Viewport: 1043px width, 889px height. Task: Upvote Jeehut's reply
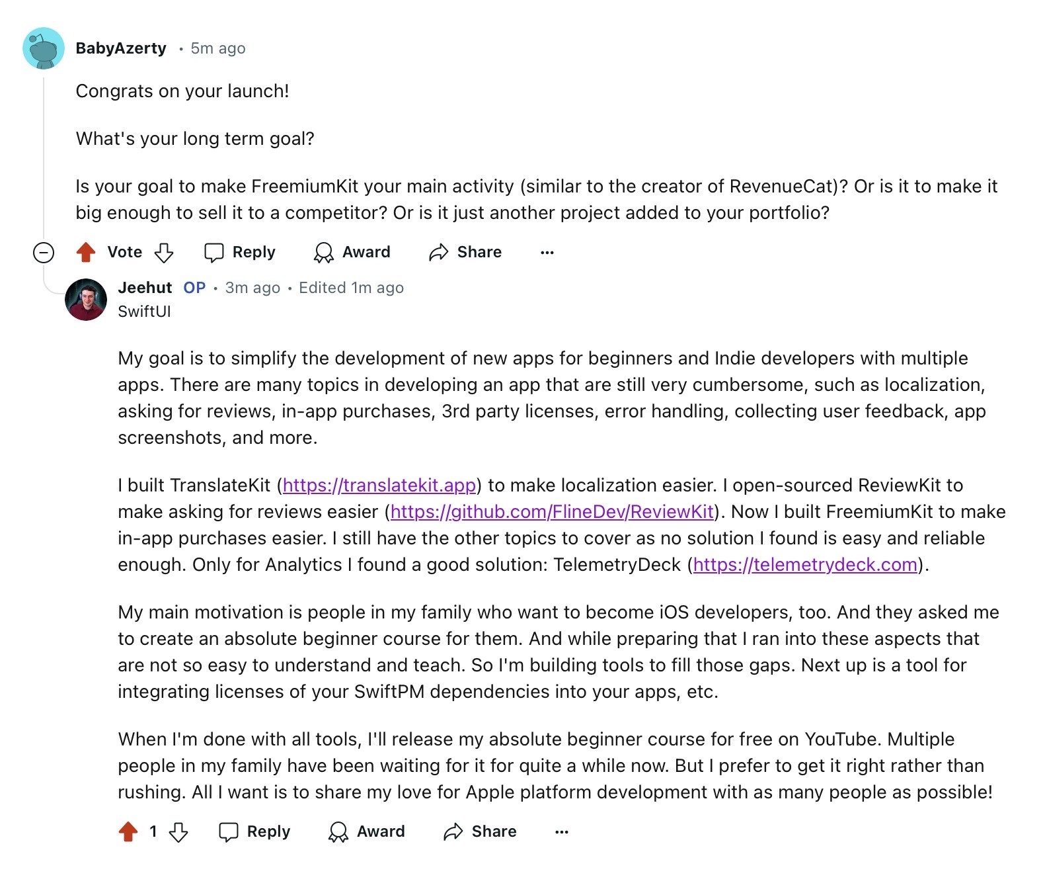pyautogui.click(x=128, y=832)
